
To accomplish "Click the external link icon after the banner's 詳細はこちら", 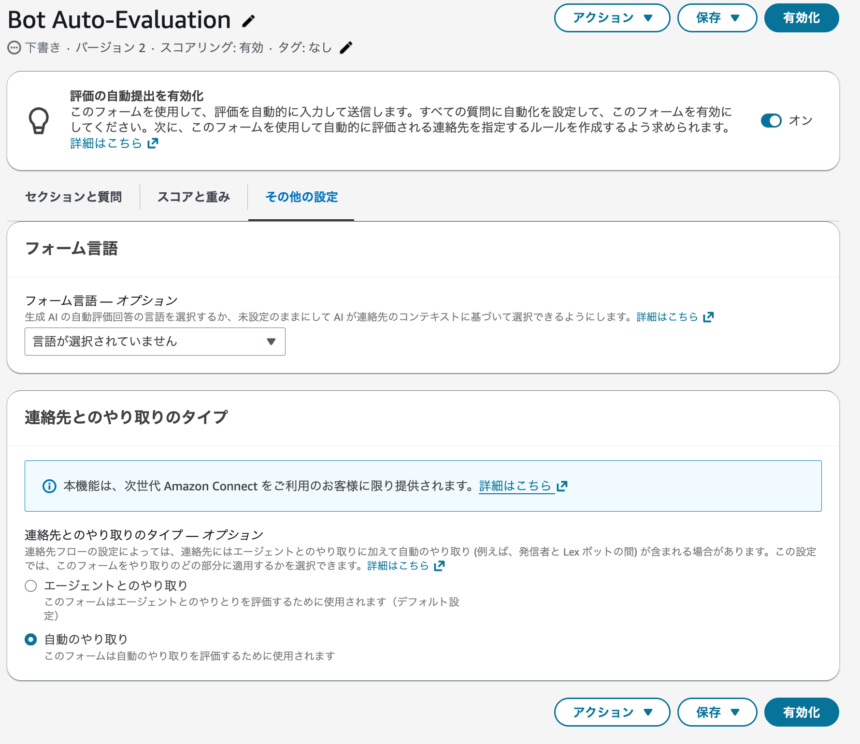I will point(152,143).
